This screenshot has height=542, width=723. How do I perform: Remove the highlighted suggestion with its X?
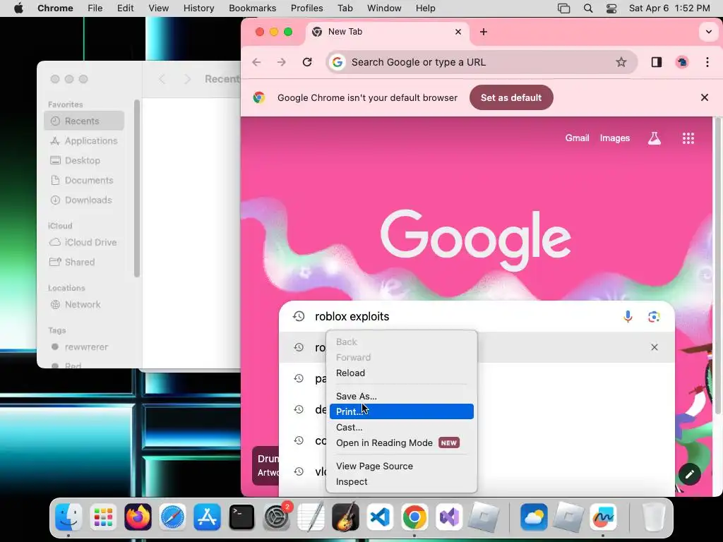tap(655, 347)
